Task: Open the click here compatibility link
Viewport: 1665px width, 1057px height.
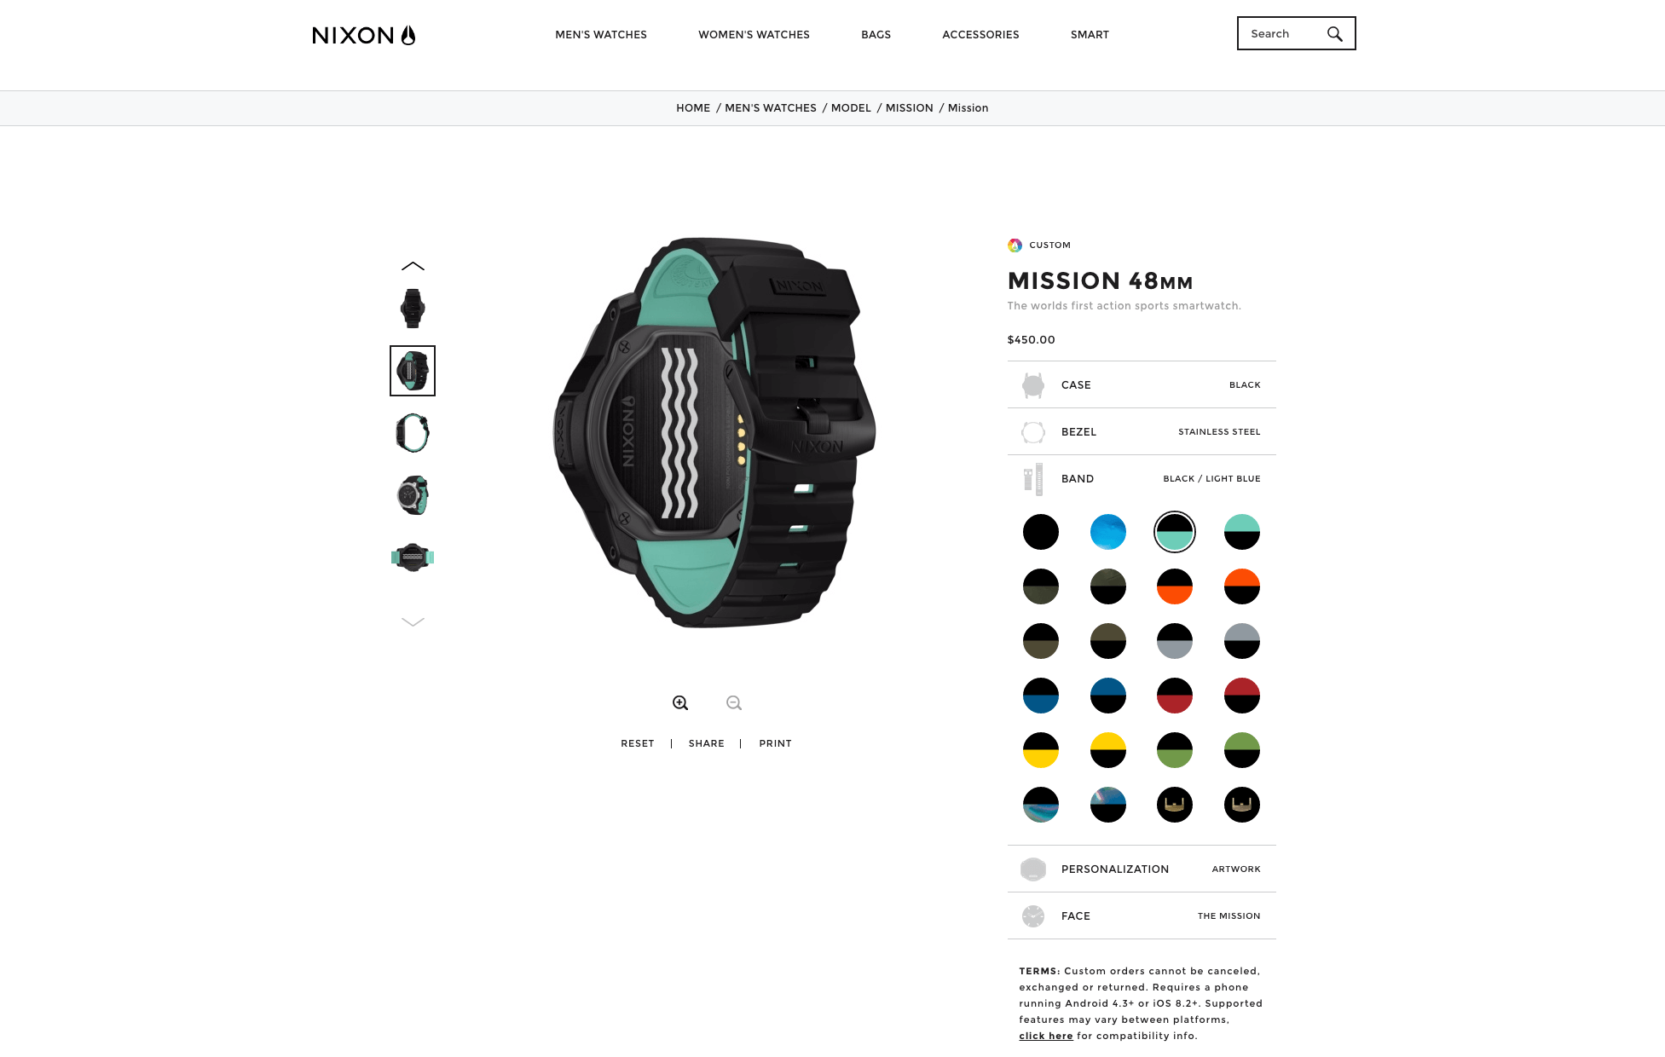Action: pos(1046,1037)
